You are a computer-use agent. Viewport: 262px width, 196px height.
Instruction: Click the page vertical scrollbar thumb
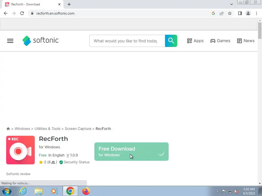pyautogui.click(x=260, y=31)
